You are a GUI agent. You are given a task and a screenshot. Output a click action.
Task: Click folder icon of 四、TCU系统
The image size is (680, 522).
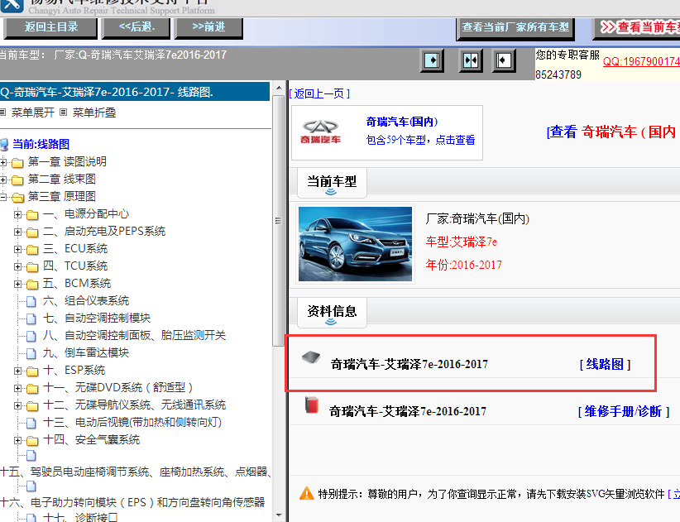32,266
